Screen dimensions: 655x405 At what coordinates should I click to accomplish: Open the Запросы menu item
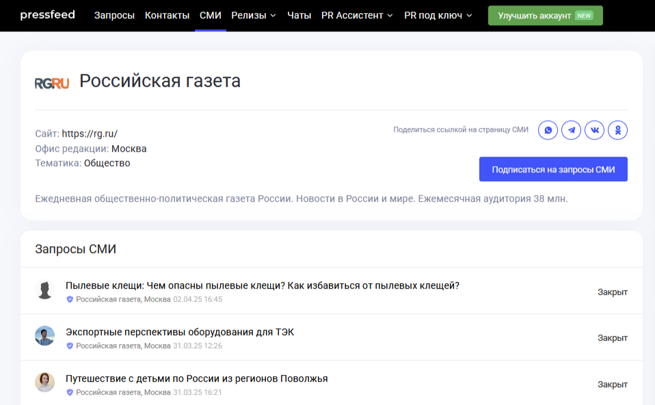[114, 16]
